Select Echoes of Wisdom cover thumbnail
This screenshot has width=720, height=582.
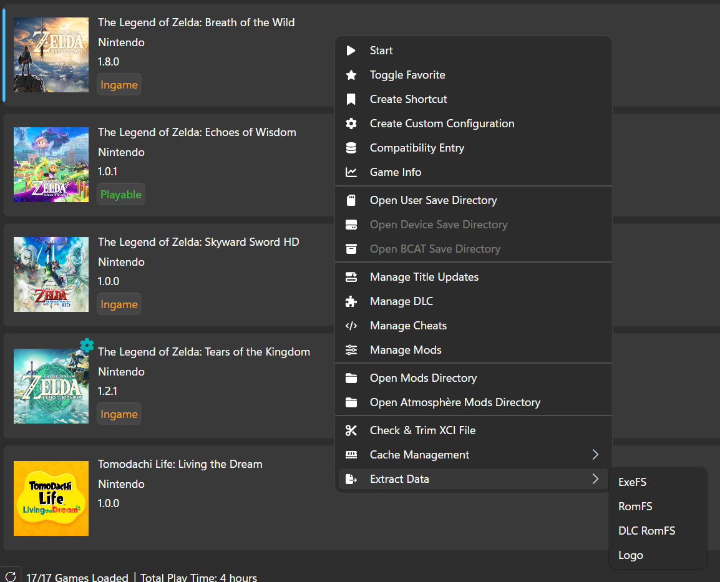click(51, 165)
